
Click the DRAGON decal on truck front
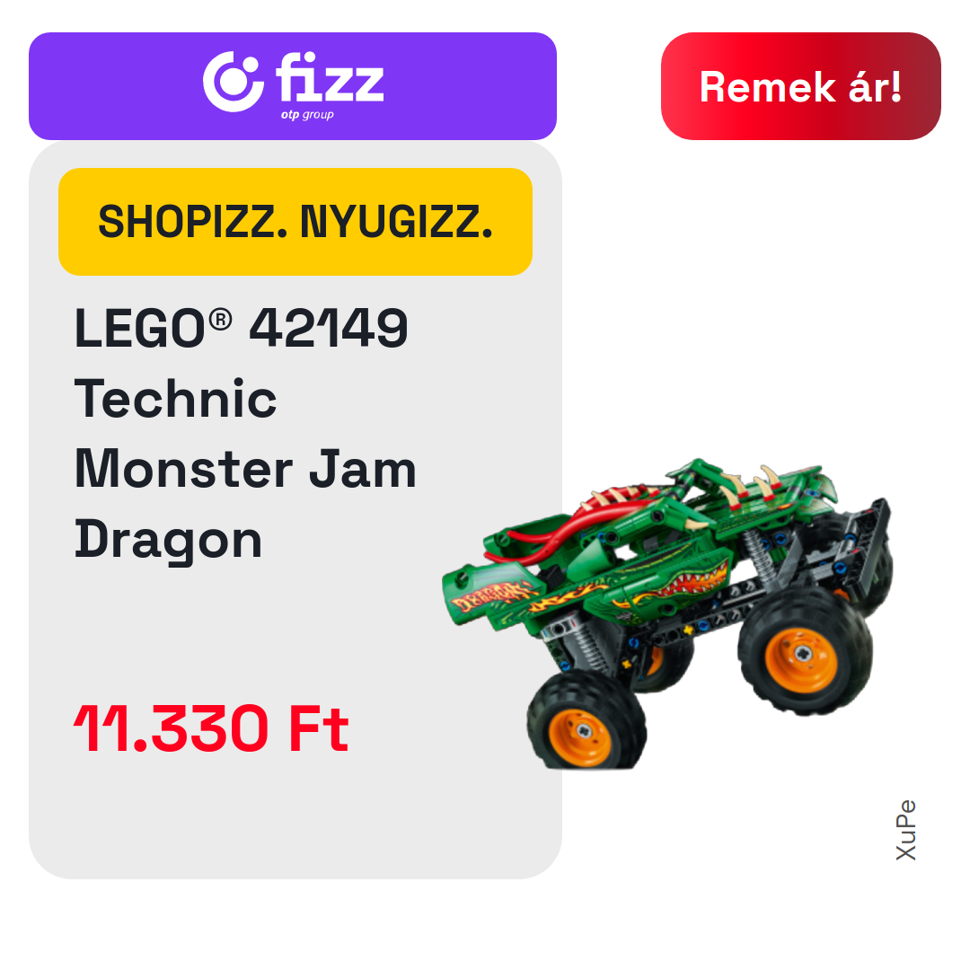(x=492, y=595)
